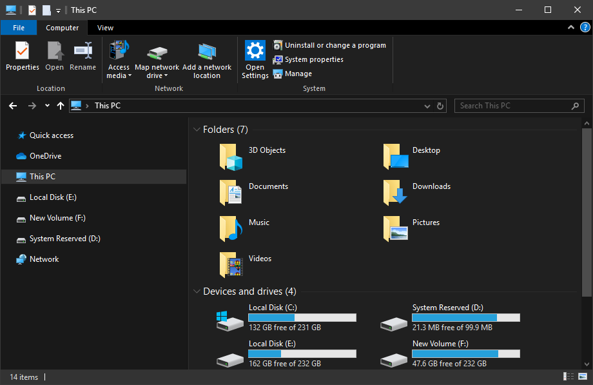Switch to details view in status bar

569,377
